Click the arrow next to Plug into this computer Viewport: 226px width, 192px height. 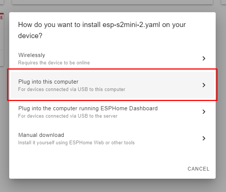pos(204,85)
